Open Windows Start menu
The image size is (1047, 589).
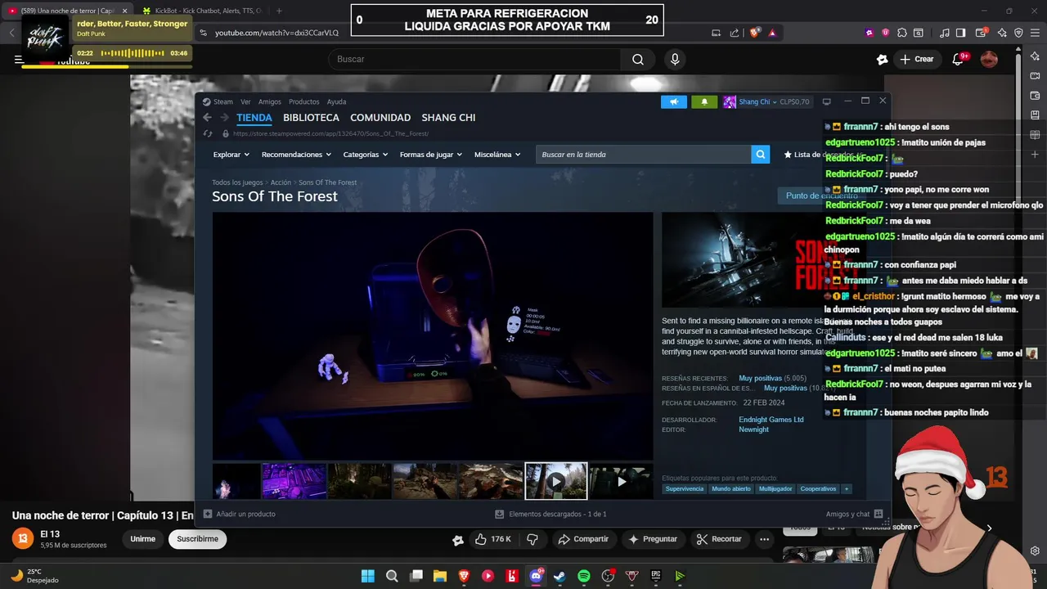click(x=368, y=576)
